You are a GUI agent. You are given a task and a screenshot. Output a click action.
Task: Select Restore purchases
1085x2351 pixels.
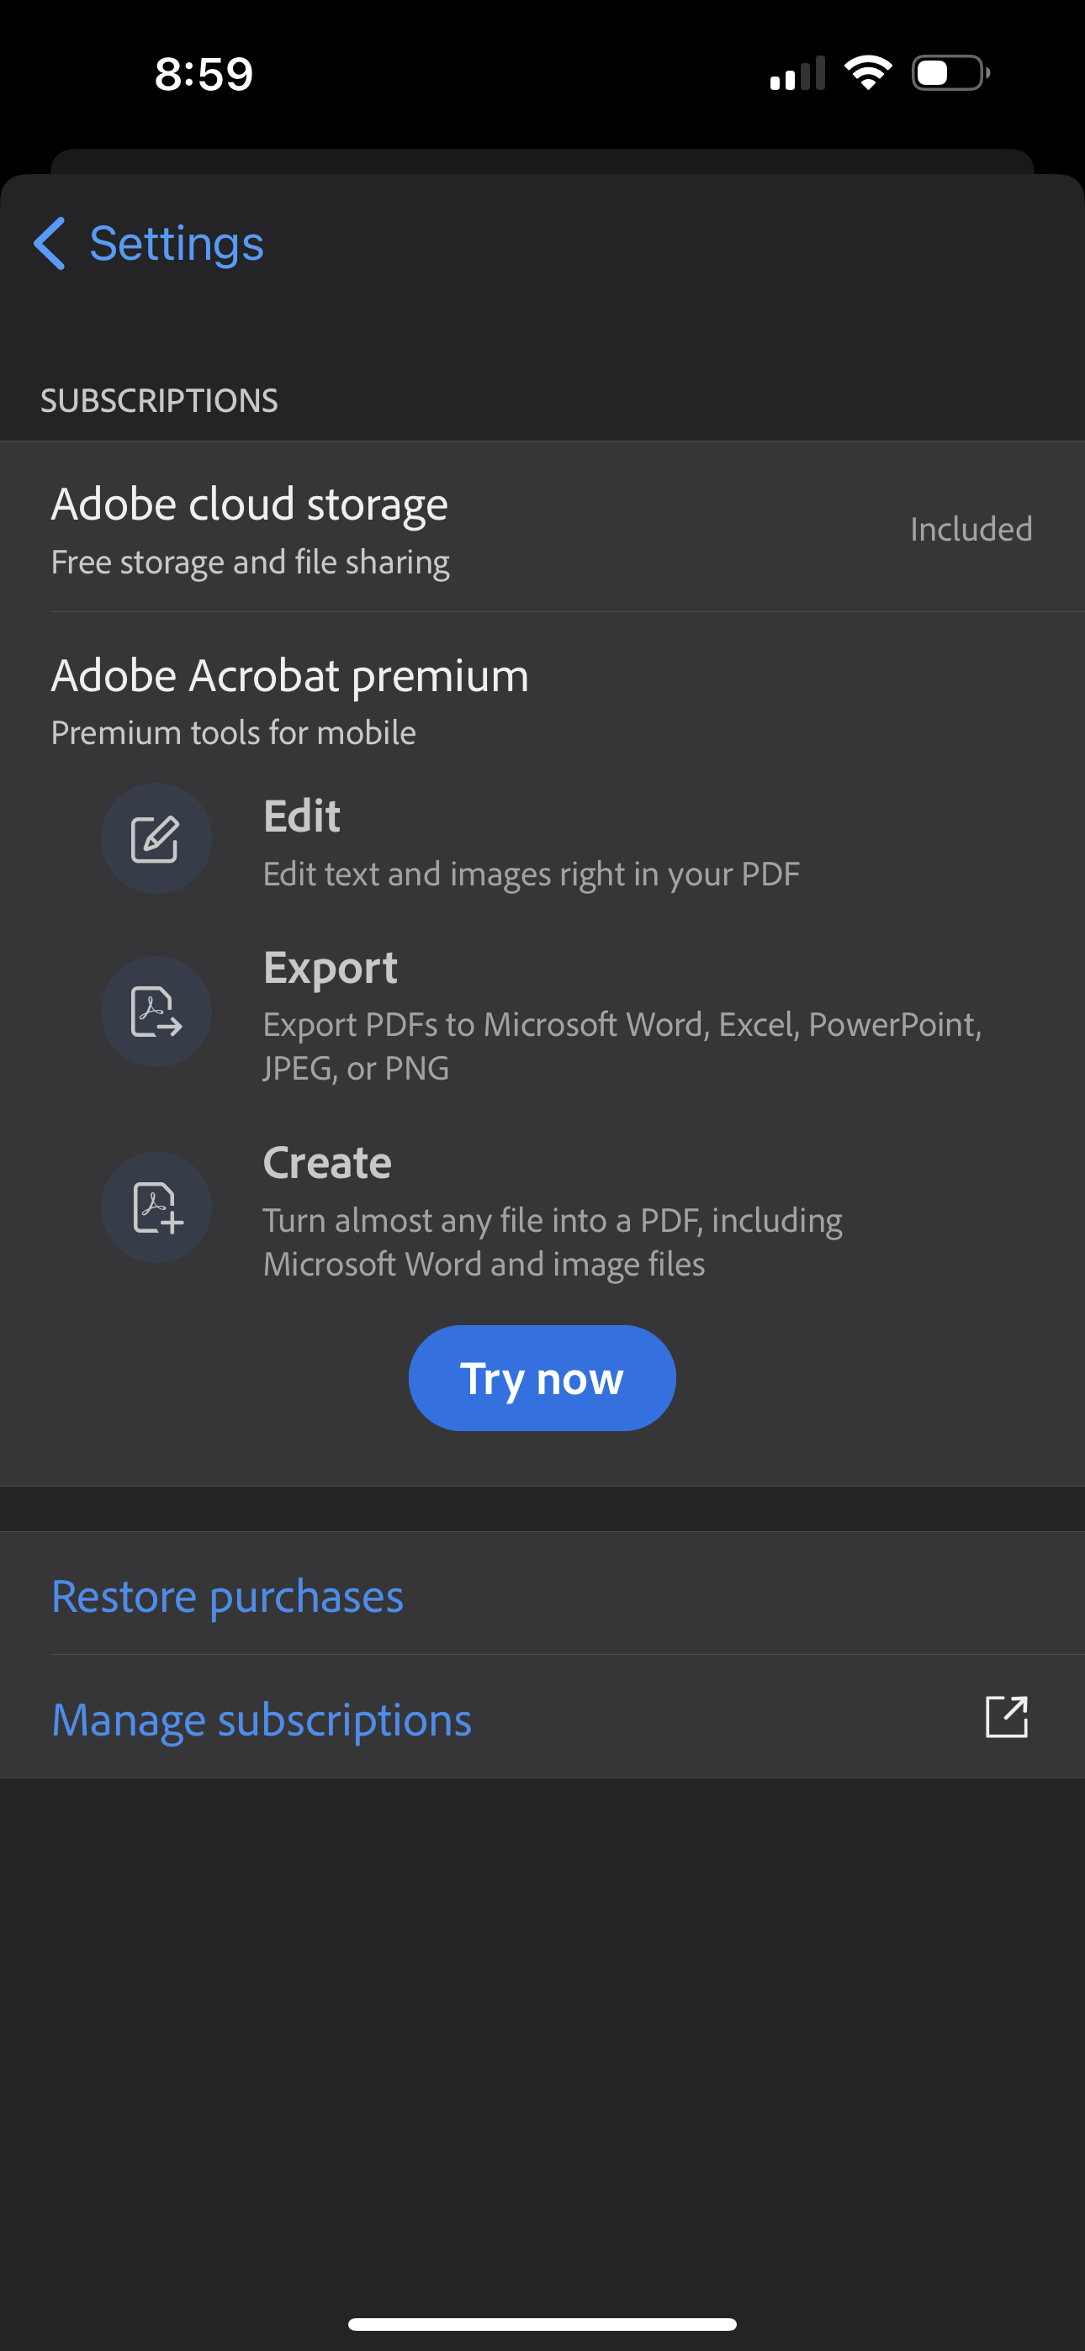tap(227, 1595)
